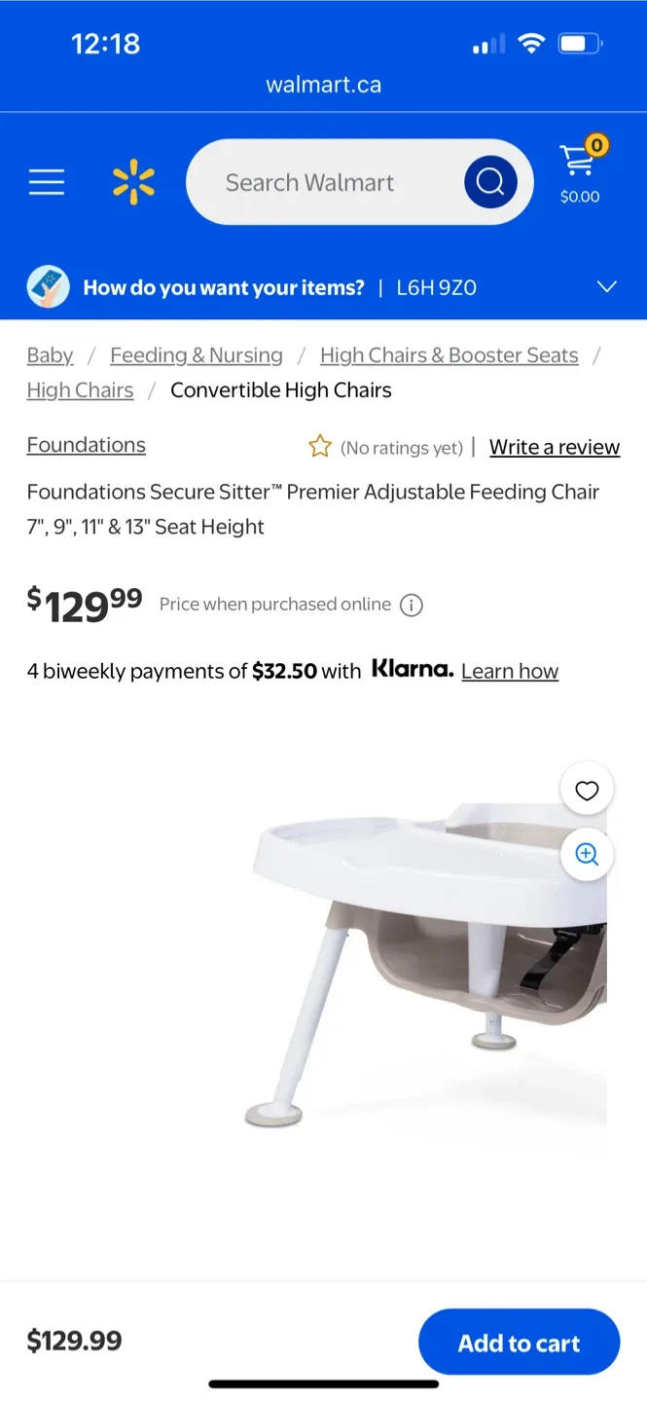The width and height of the screenshot is (647, 1402).
Task: Open delivery options for postal code L6H 9Z0
Action: [436, 287]
